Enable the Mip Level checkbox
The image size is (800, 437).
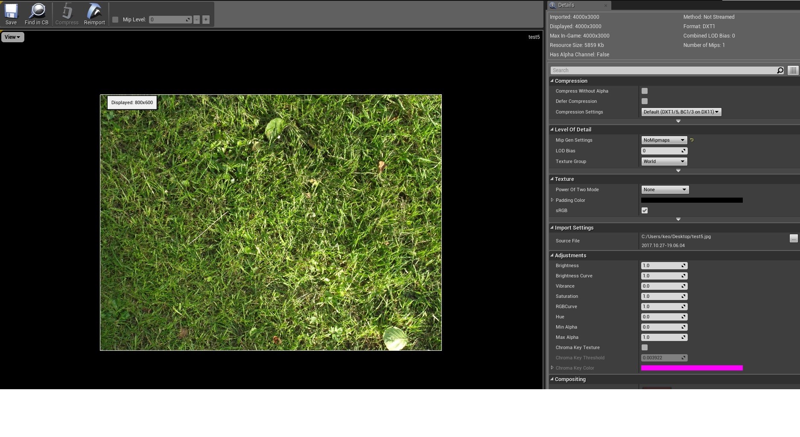pos(115,20)
